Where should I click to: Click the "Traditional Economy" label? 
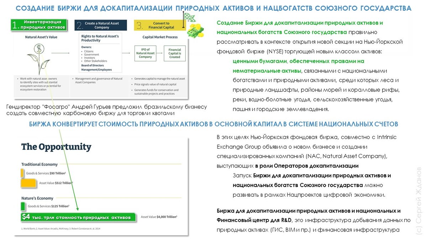pos(39,164)
